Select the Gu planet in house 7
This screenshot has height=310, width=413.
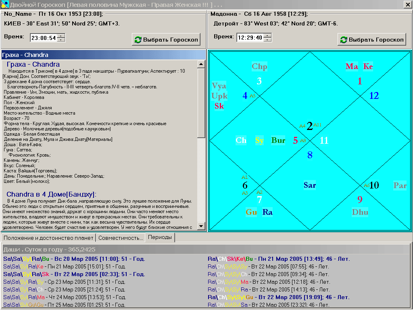click(251, 212)
